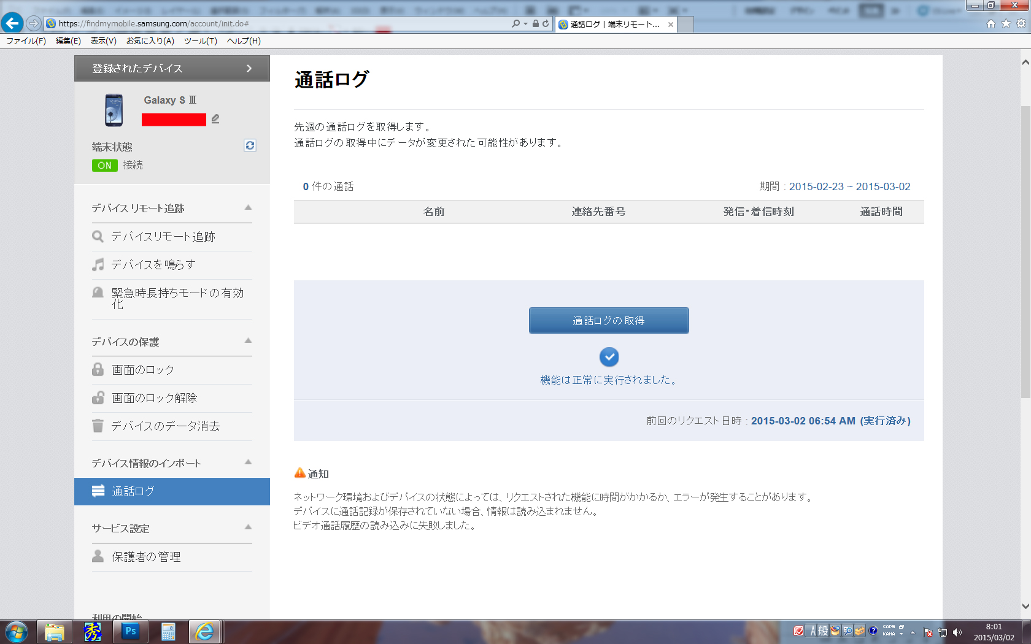Open Photoshop from the taskbar
The height and width of the screenshot is (644, 1031).
(x=130, y=632)
